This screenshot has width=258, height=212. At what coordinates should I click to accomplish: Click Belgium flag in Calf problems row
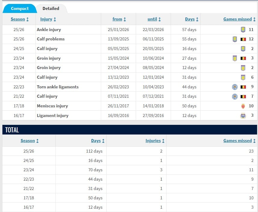click(243, 39)
